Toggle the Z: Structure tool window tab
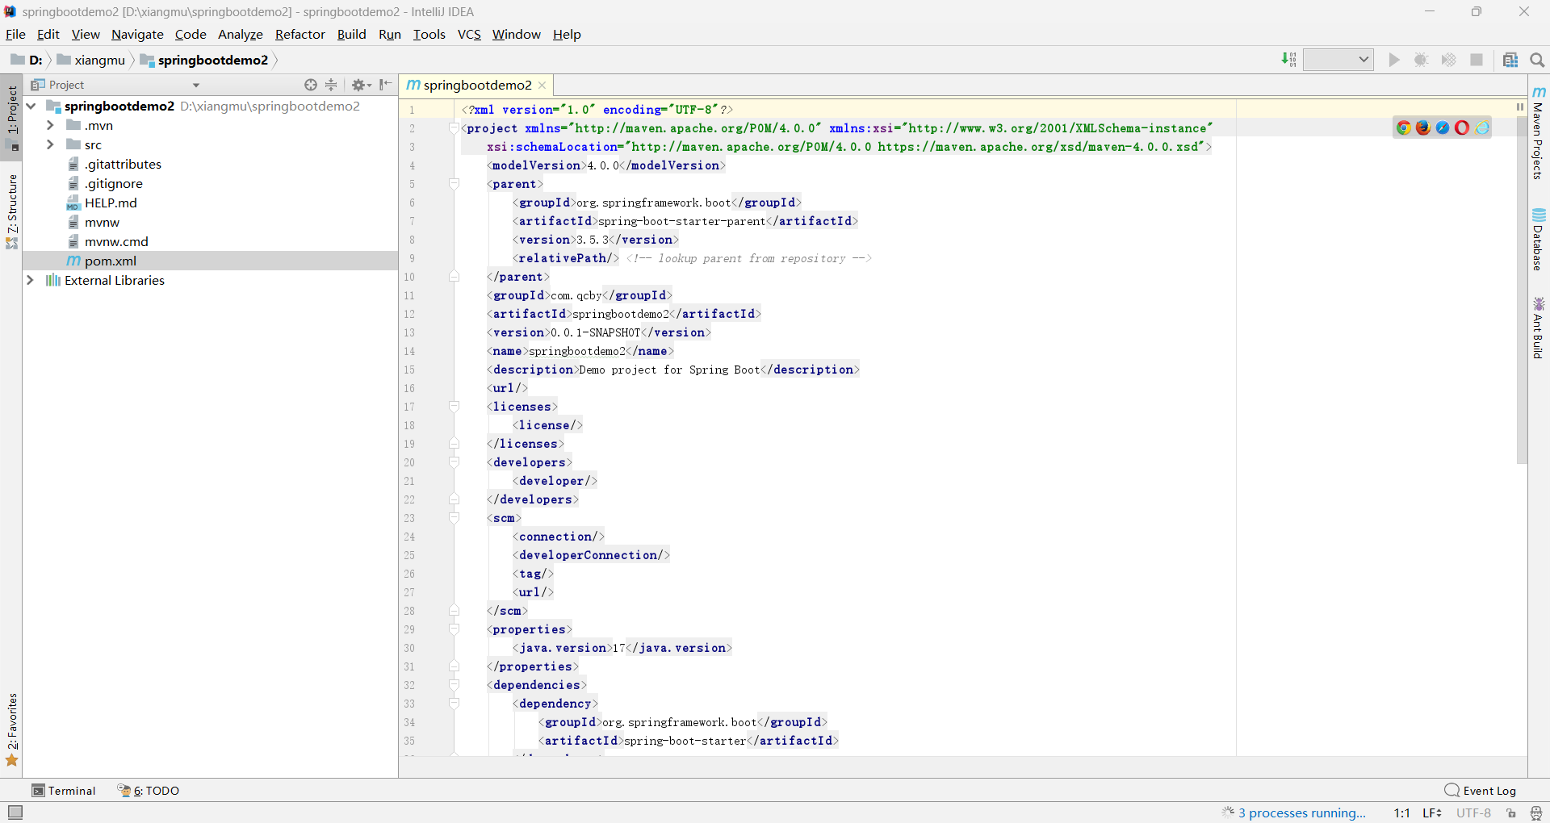 [x=12, y=211]
